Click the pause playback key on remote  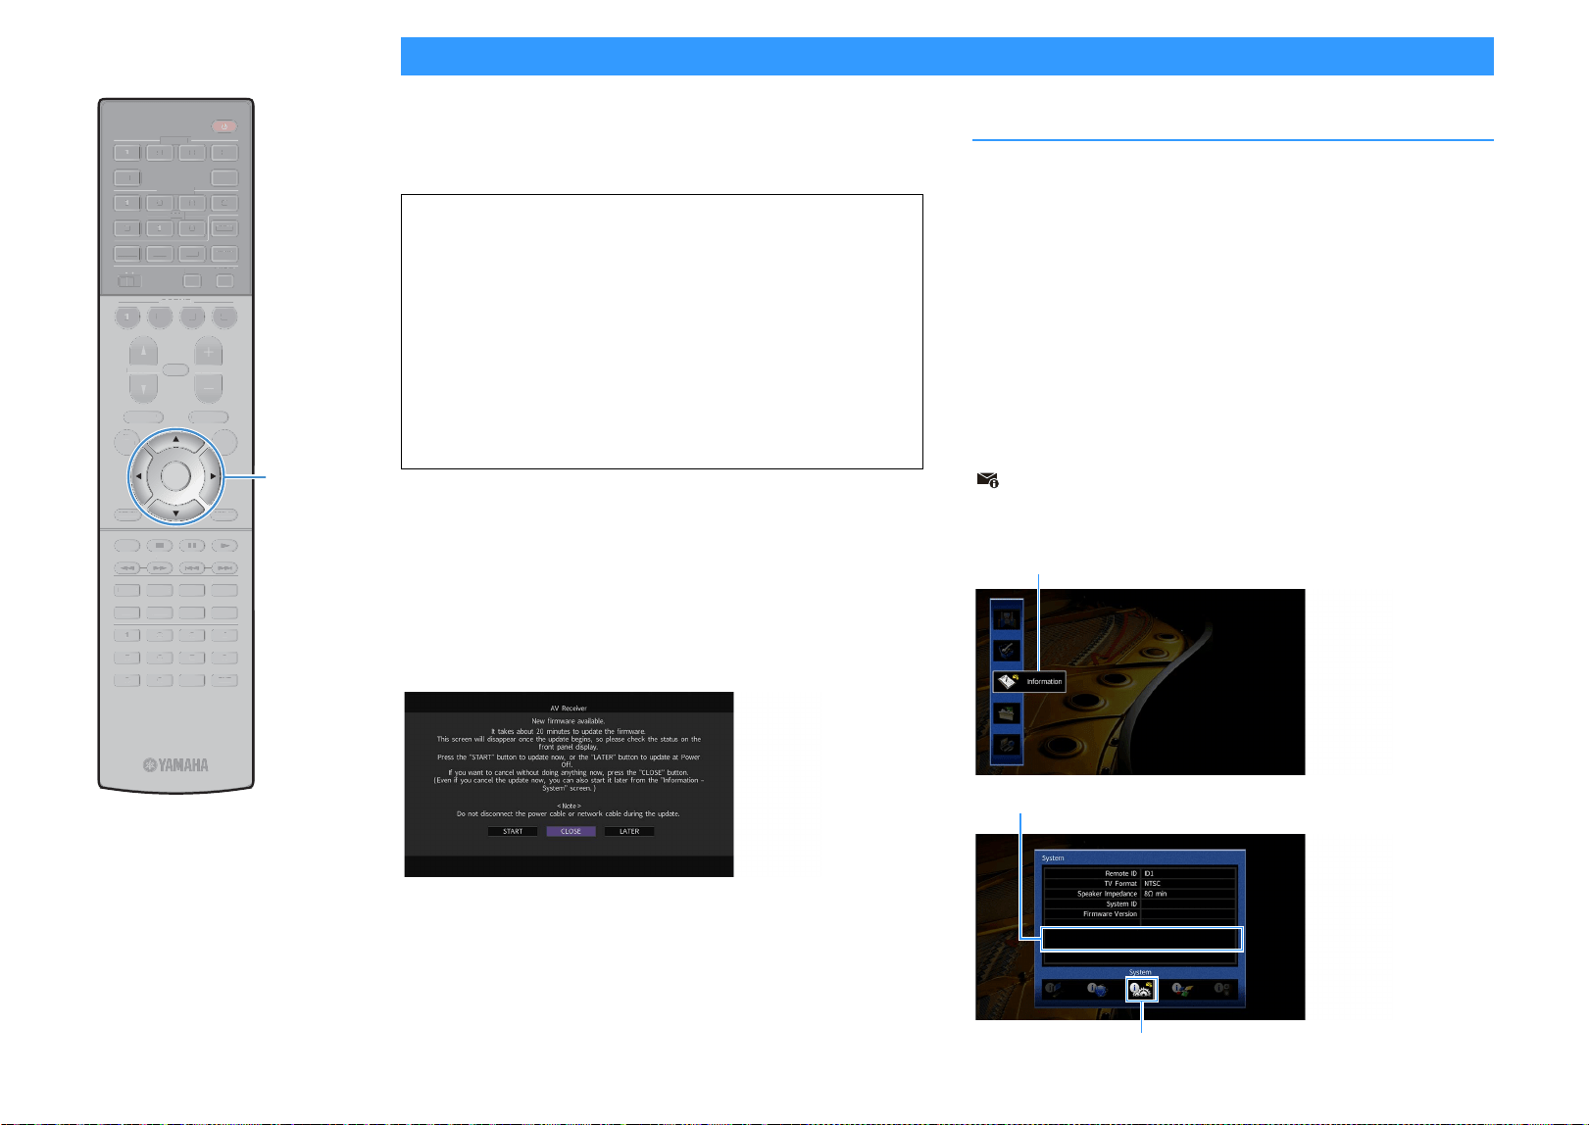192,546
